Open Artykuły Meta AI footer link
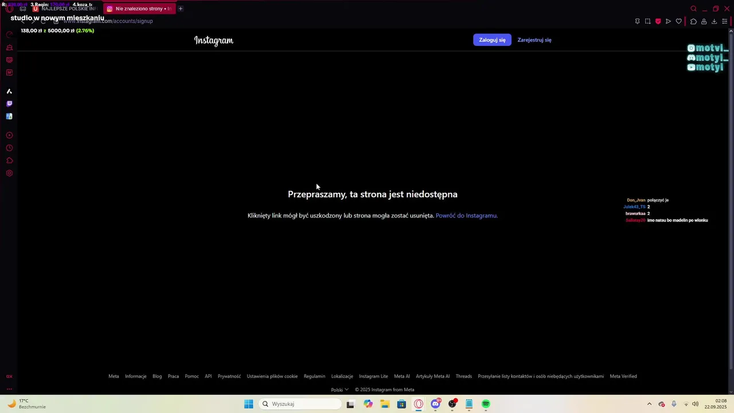 pos(433,376)
